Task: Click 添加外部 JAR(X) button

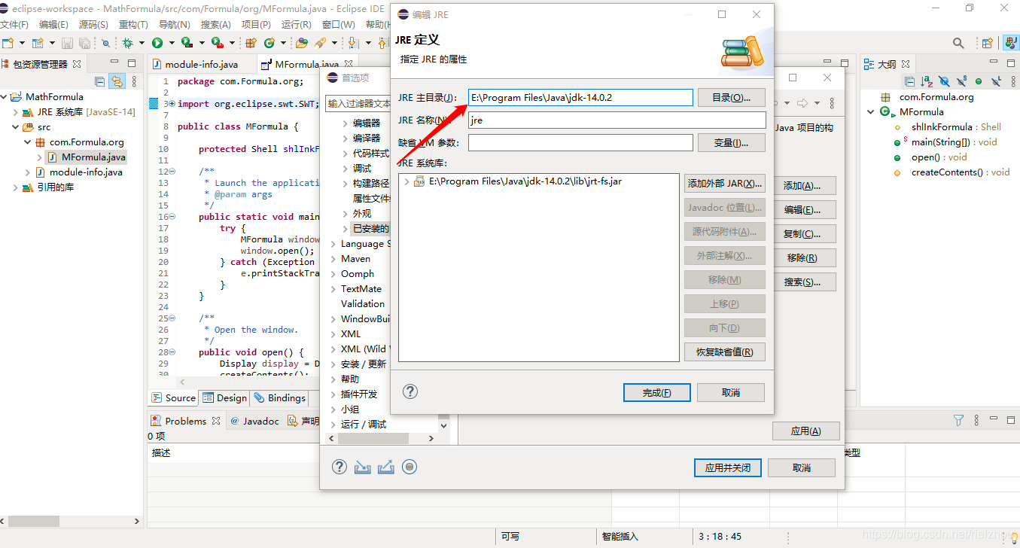Action: click(x=724, y=181)
